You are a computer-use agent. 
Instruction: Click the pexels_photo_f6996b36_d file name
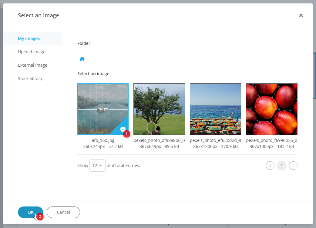pyautogui.click(x=271, y=140)
